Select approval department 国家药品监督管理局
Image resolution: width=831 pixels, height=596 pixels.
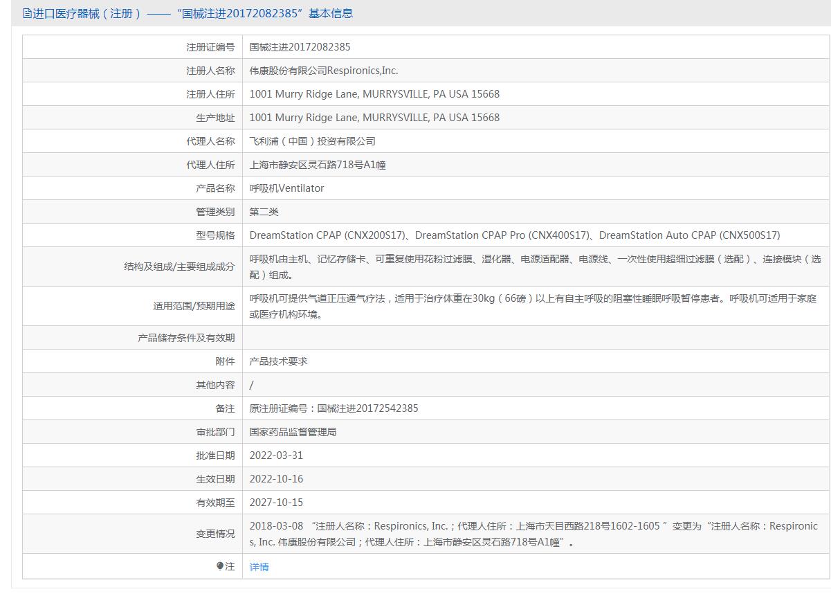click(x=293, y=432)
